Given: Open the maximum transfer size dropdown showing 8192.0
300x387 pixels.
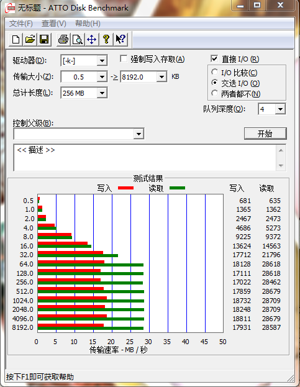Looking at the screenshot, I should (x=161, y=77).
